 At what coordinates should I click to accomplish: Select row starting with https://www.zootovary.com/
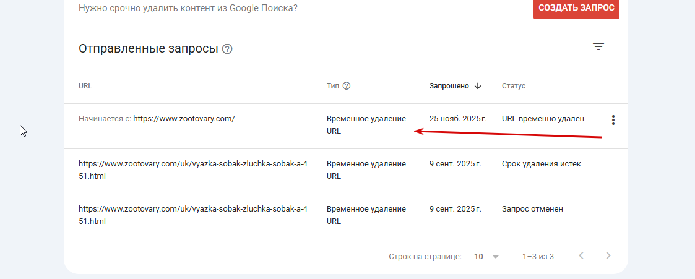(x=346, y=126)
